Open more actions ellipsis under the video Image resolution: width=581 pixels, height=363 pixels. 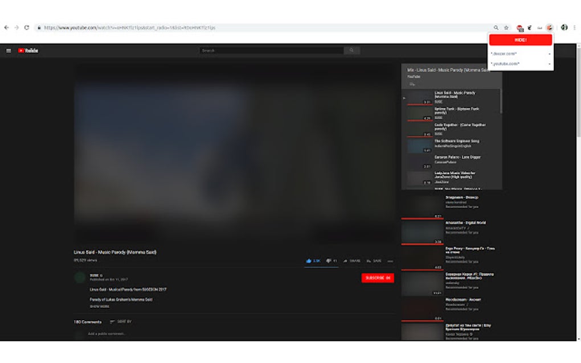click(x=390, y=261)
